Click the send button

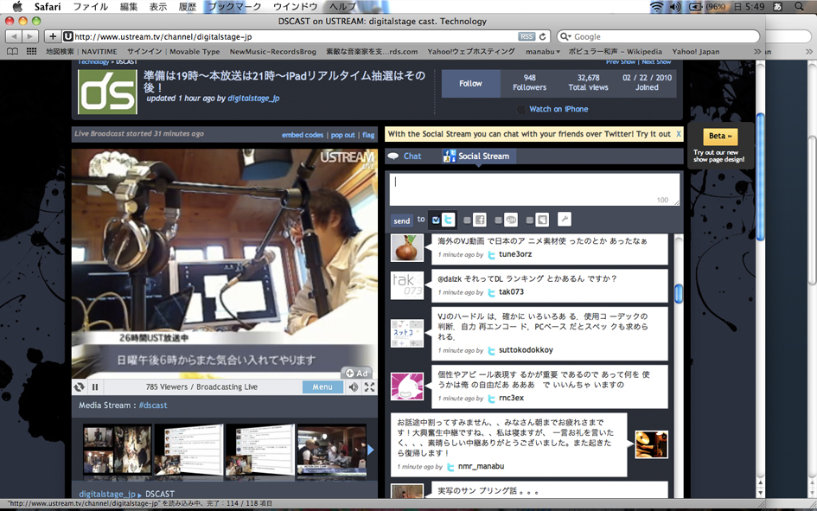pyautogui.click(x=402, y=220)
